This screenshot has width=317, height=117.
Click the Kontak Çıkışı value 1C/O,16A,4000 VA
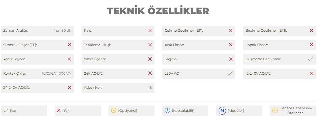pyautogui.click(x=56, y=73)
